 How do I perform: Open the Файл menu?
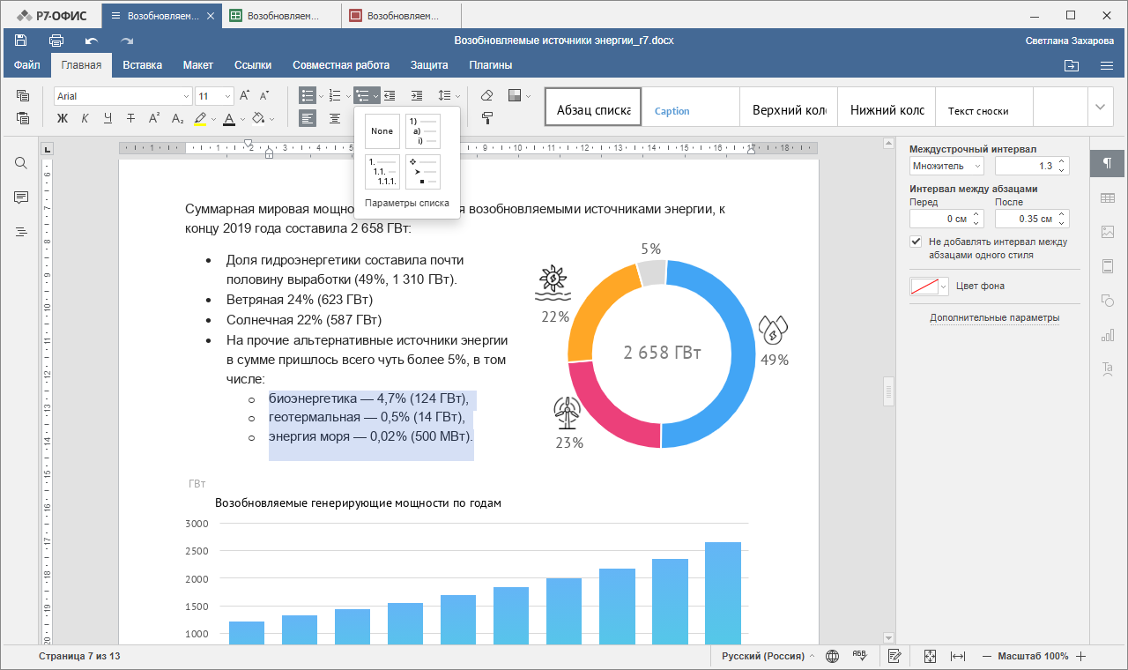27,65
